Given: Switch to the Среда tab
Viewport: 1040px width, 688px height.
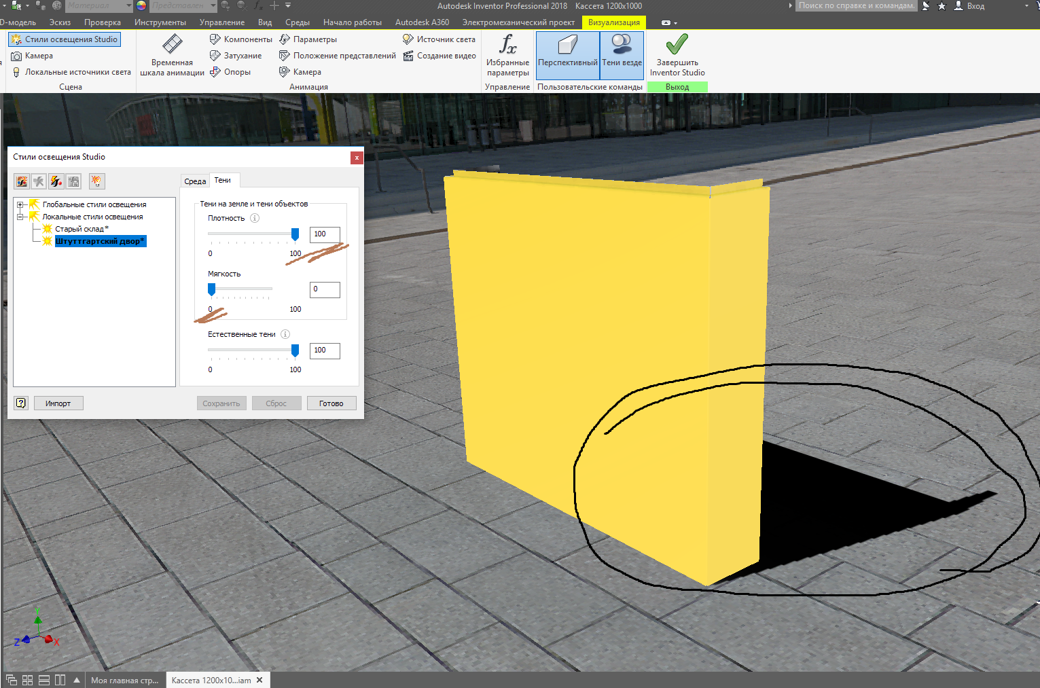Looking at the screenshot, I should pos(195,181).
